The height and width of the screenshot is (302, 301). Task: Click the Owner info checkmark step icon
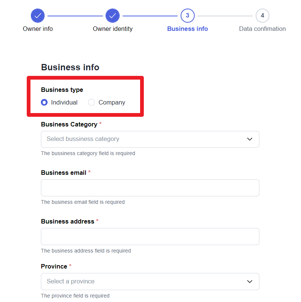coord(38,16)
